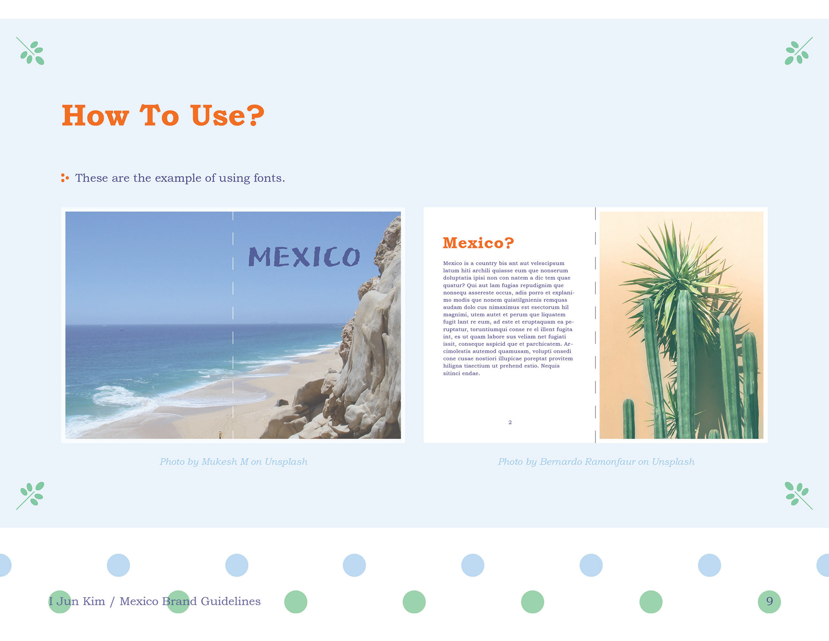
Task: Click the page number 2 in the spread
Action: [x=510, y=422]
